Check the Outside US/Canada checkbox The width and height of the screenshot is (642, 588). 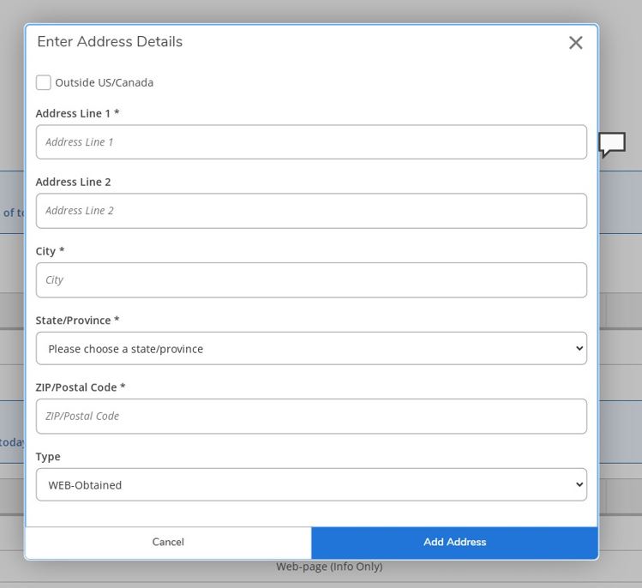(44, 82)
